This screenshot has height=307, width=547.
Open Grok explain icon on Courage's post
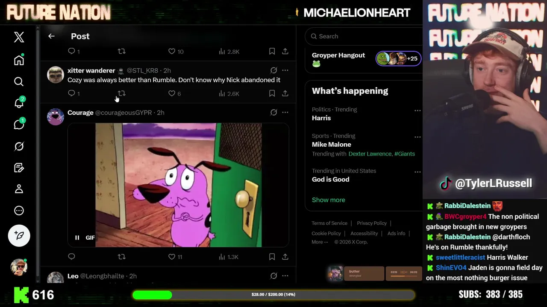coord(273,113)
